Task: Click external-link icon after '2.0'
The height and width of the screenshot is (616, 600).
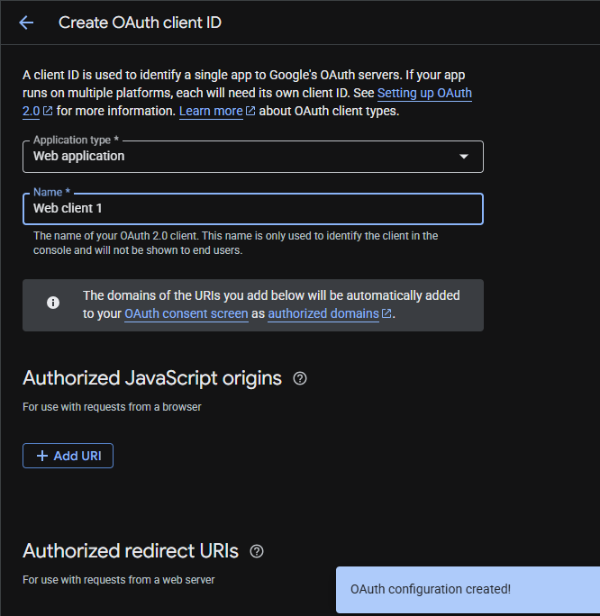Action: tap(48, 111)
